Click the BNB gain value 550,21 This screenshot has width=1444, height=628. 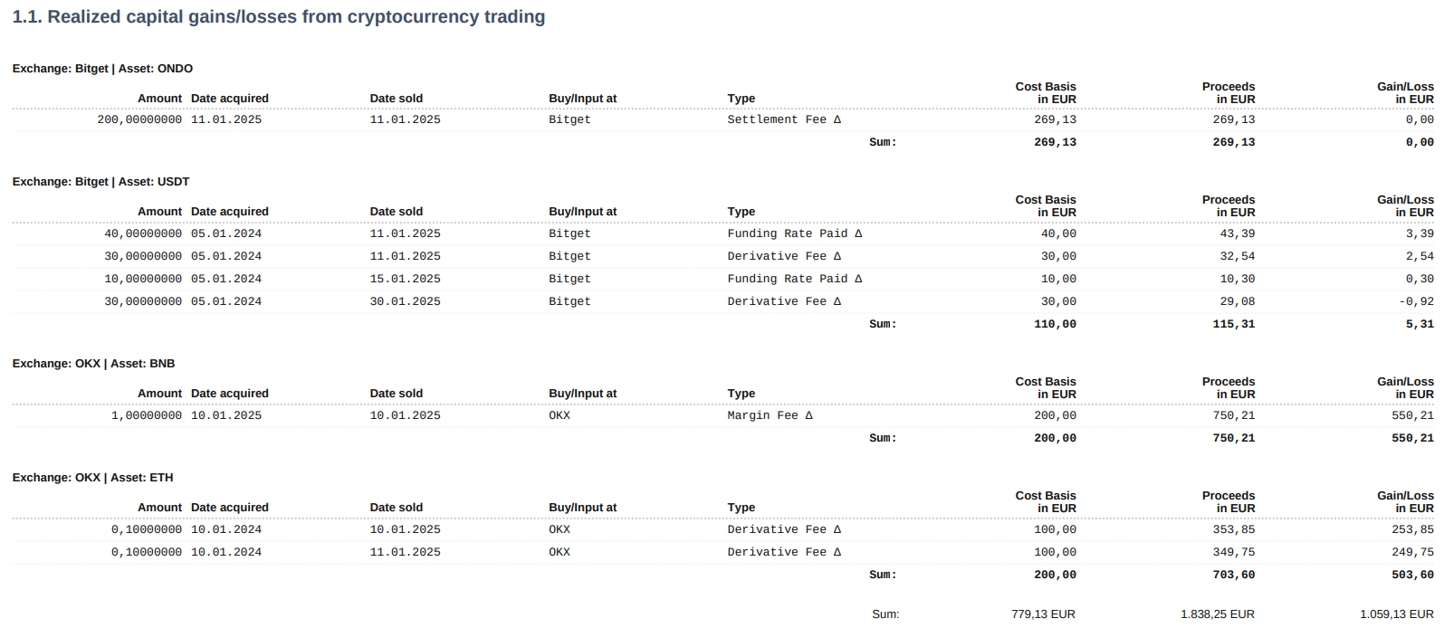pyautogui.click(x=1412, y=415)
